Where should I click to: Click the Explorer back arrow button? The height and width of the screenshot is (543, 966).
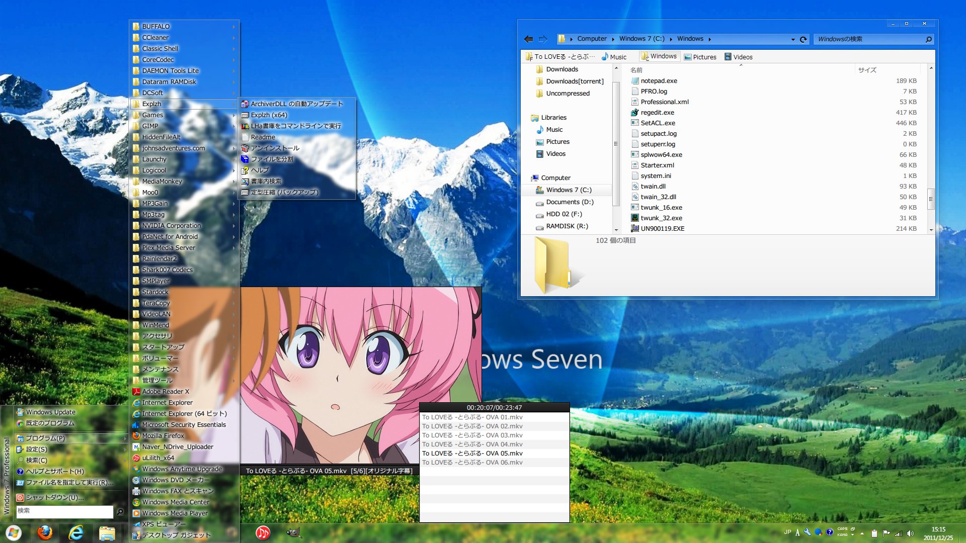(528, 39)
